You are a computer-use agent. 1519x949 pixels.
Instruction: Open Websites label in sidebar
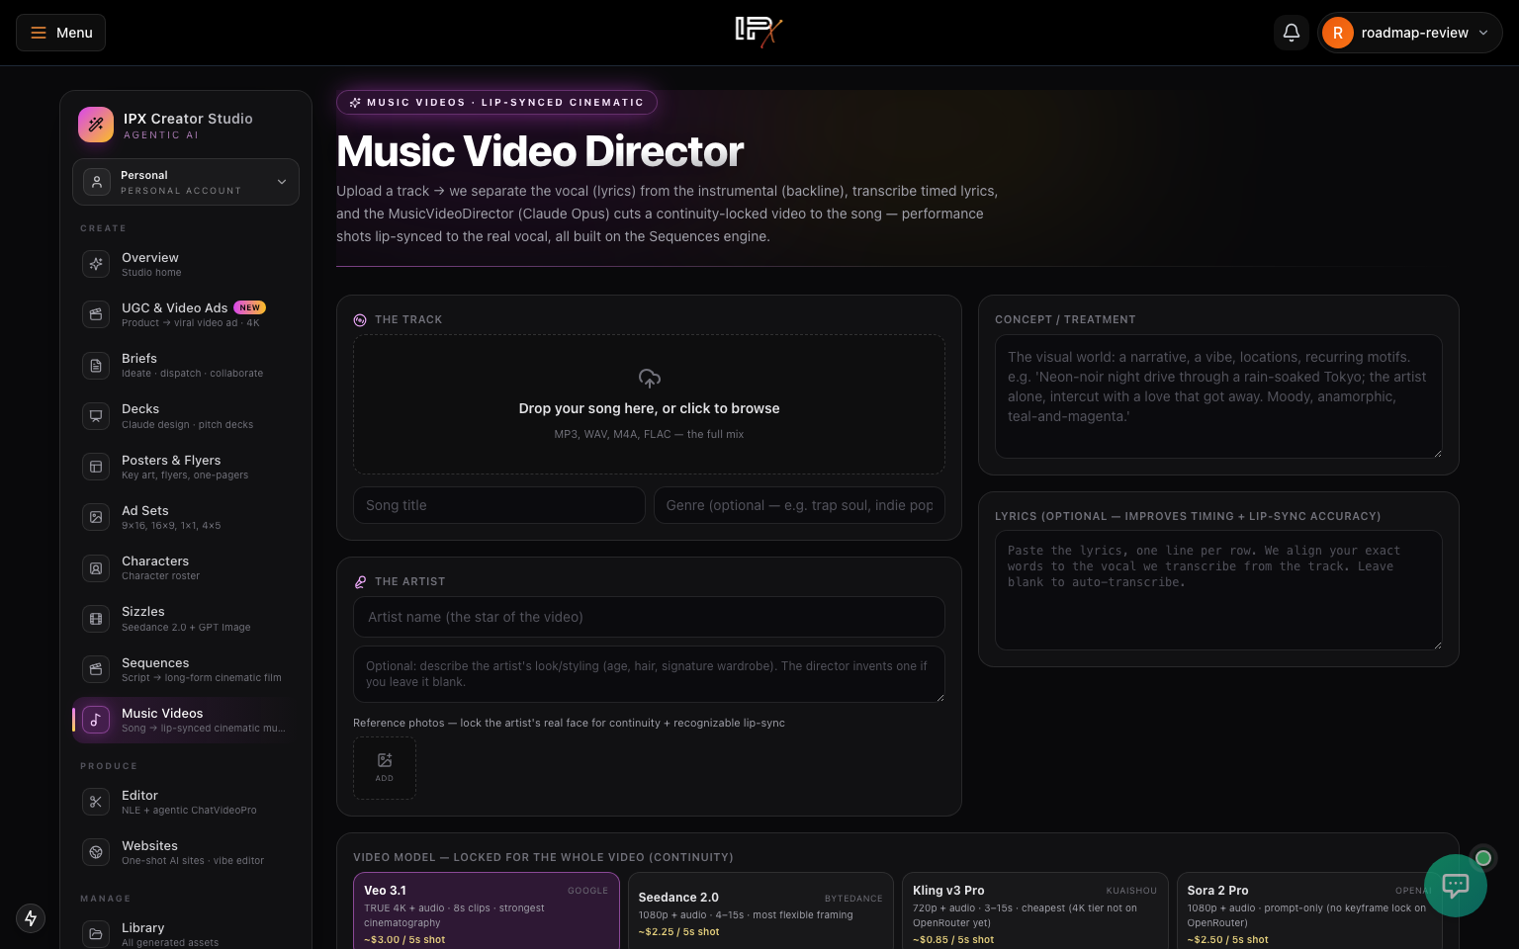click(149, 845)
